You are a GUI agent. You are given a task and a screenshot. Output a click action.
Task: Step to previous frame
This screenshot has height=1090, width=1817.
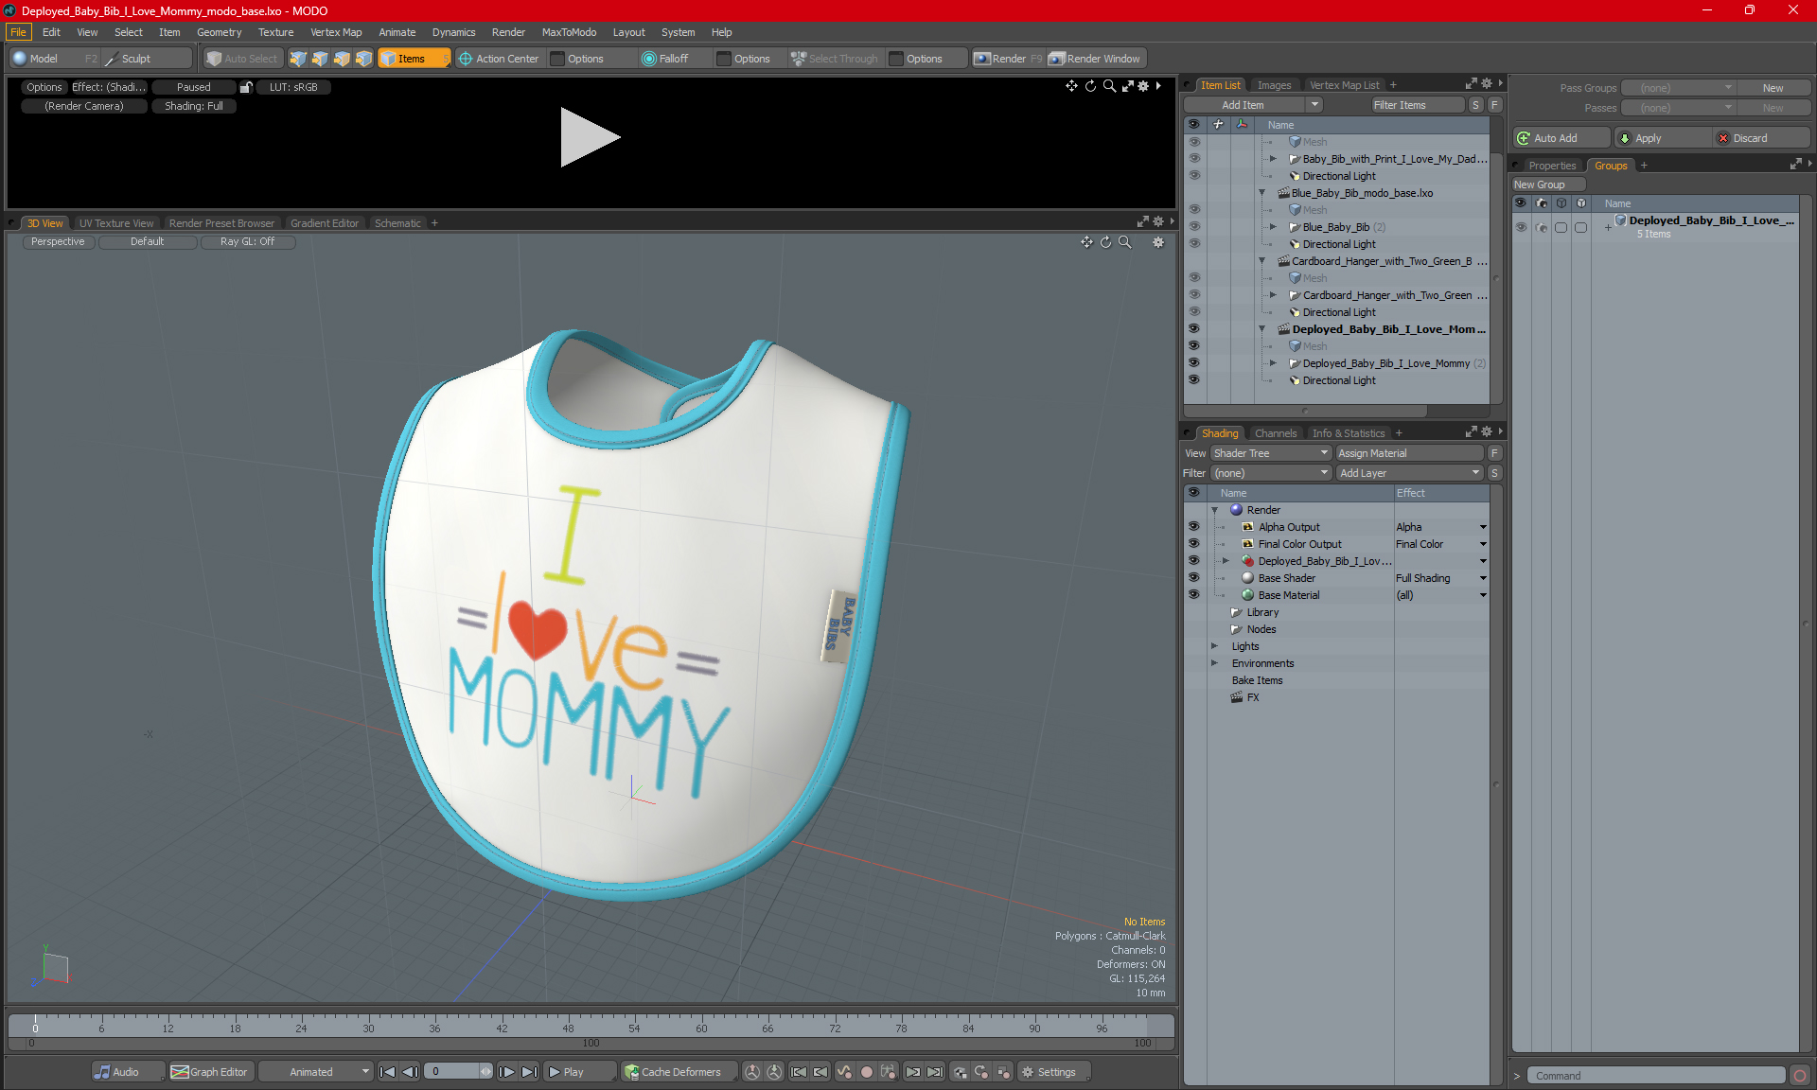pos(410,1072)
